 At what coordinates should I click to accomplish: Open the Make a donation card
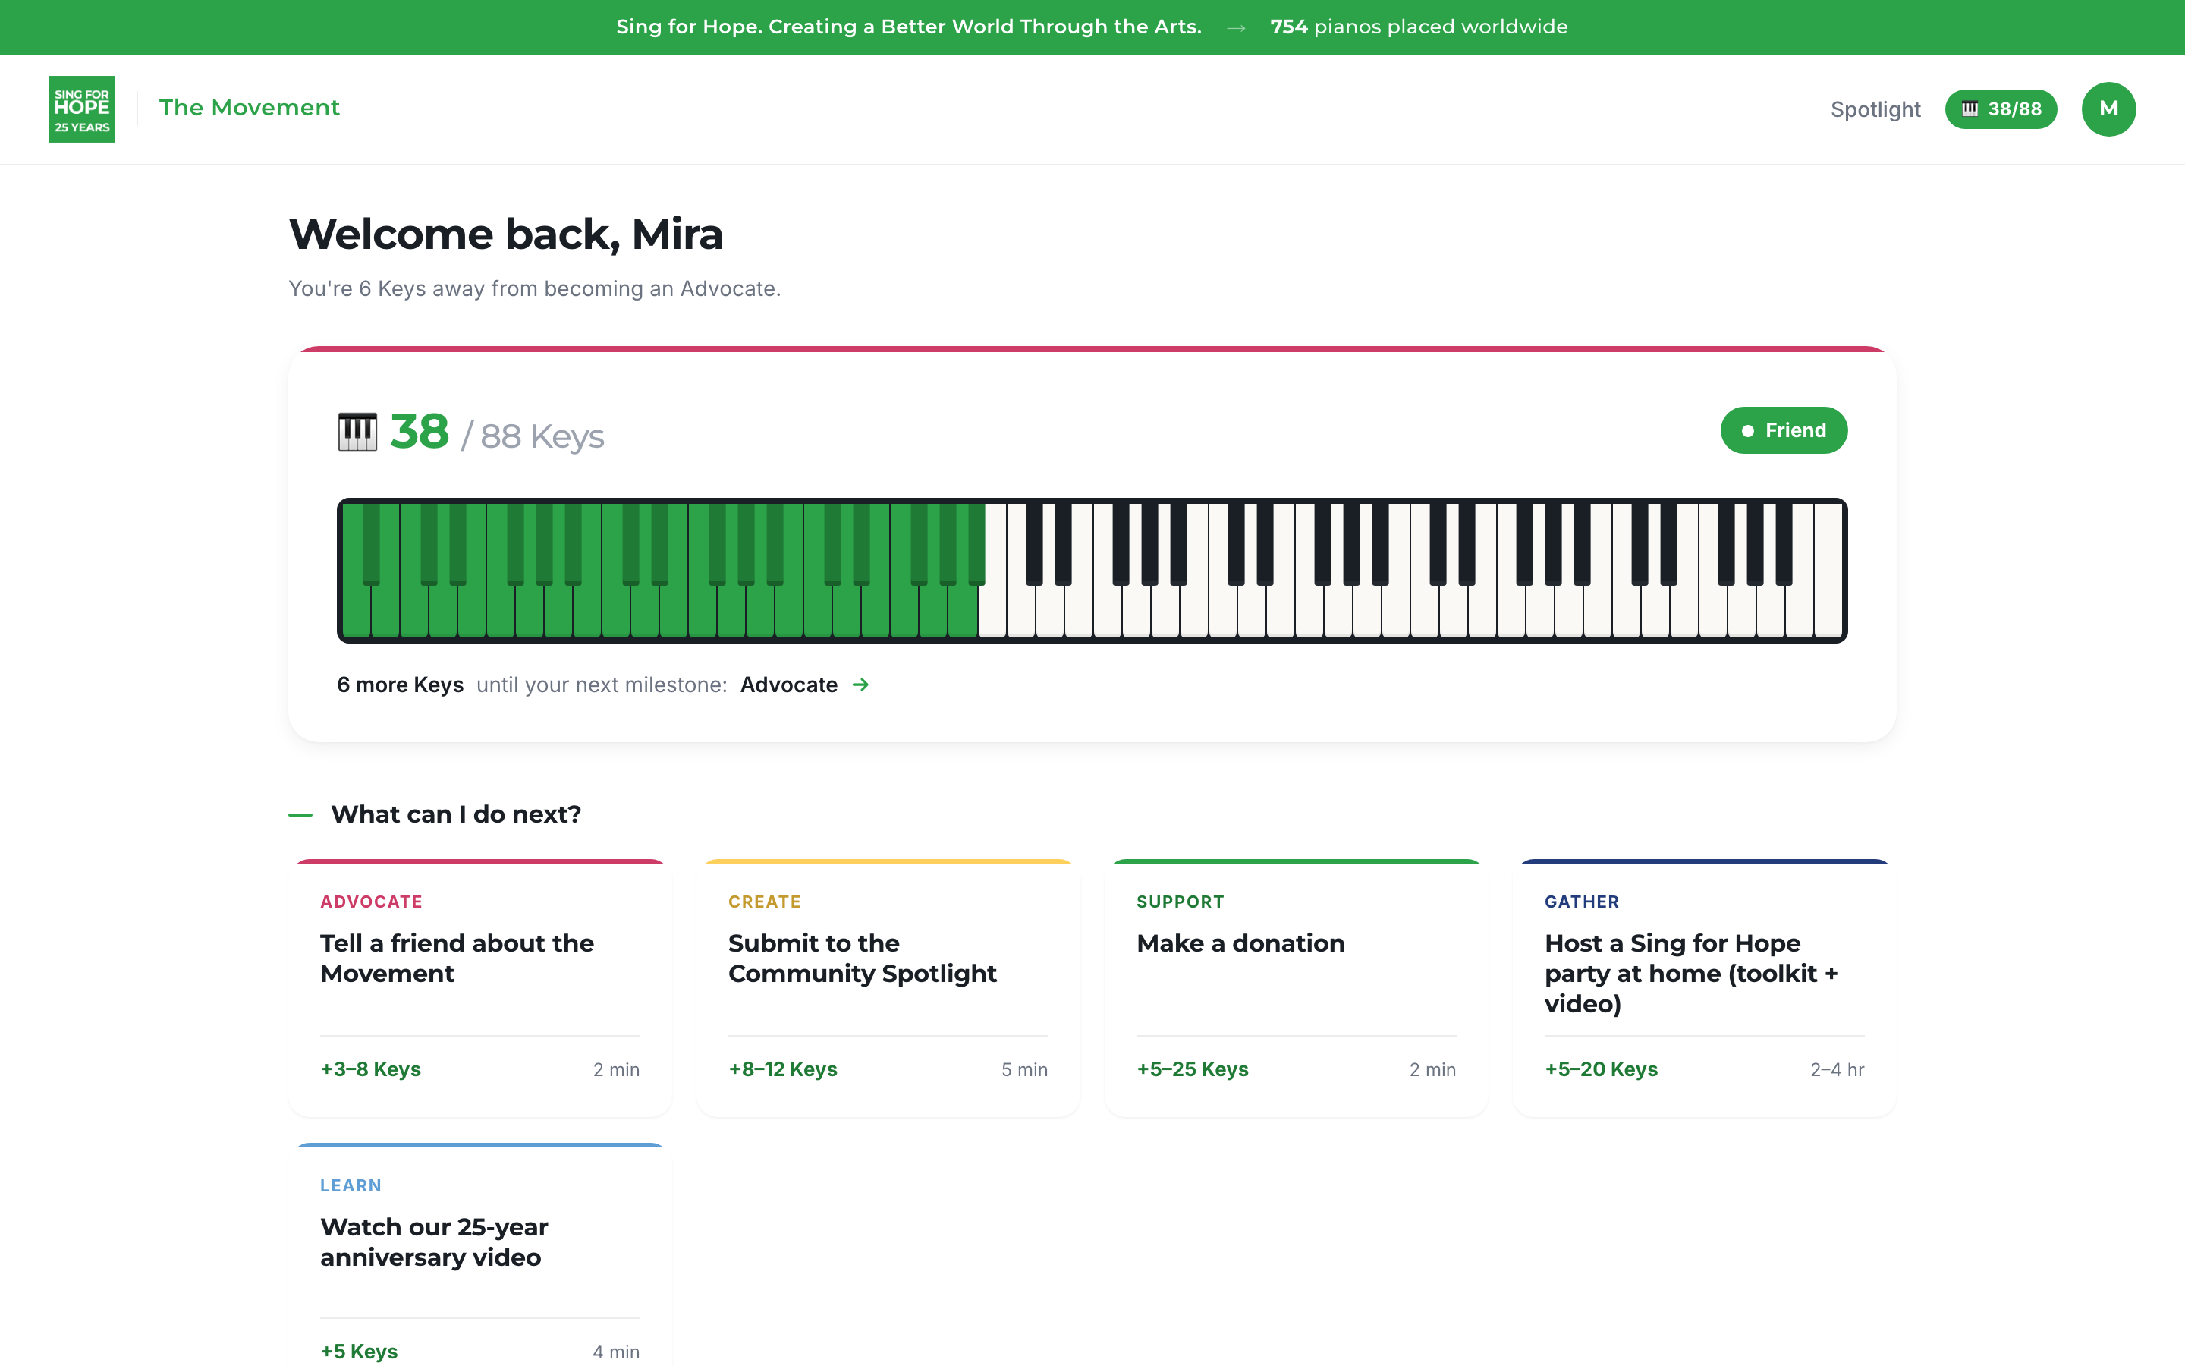(1297, 987)
